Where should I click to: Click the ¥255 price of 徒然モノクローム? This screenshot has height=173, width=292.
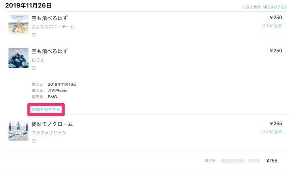pyautogui.click(x=276, y=123)
